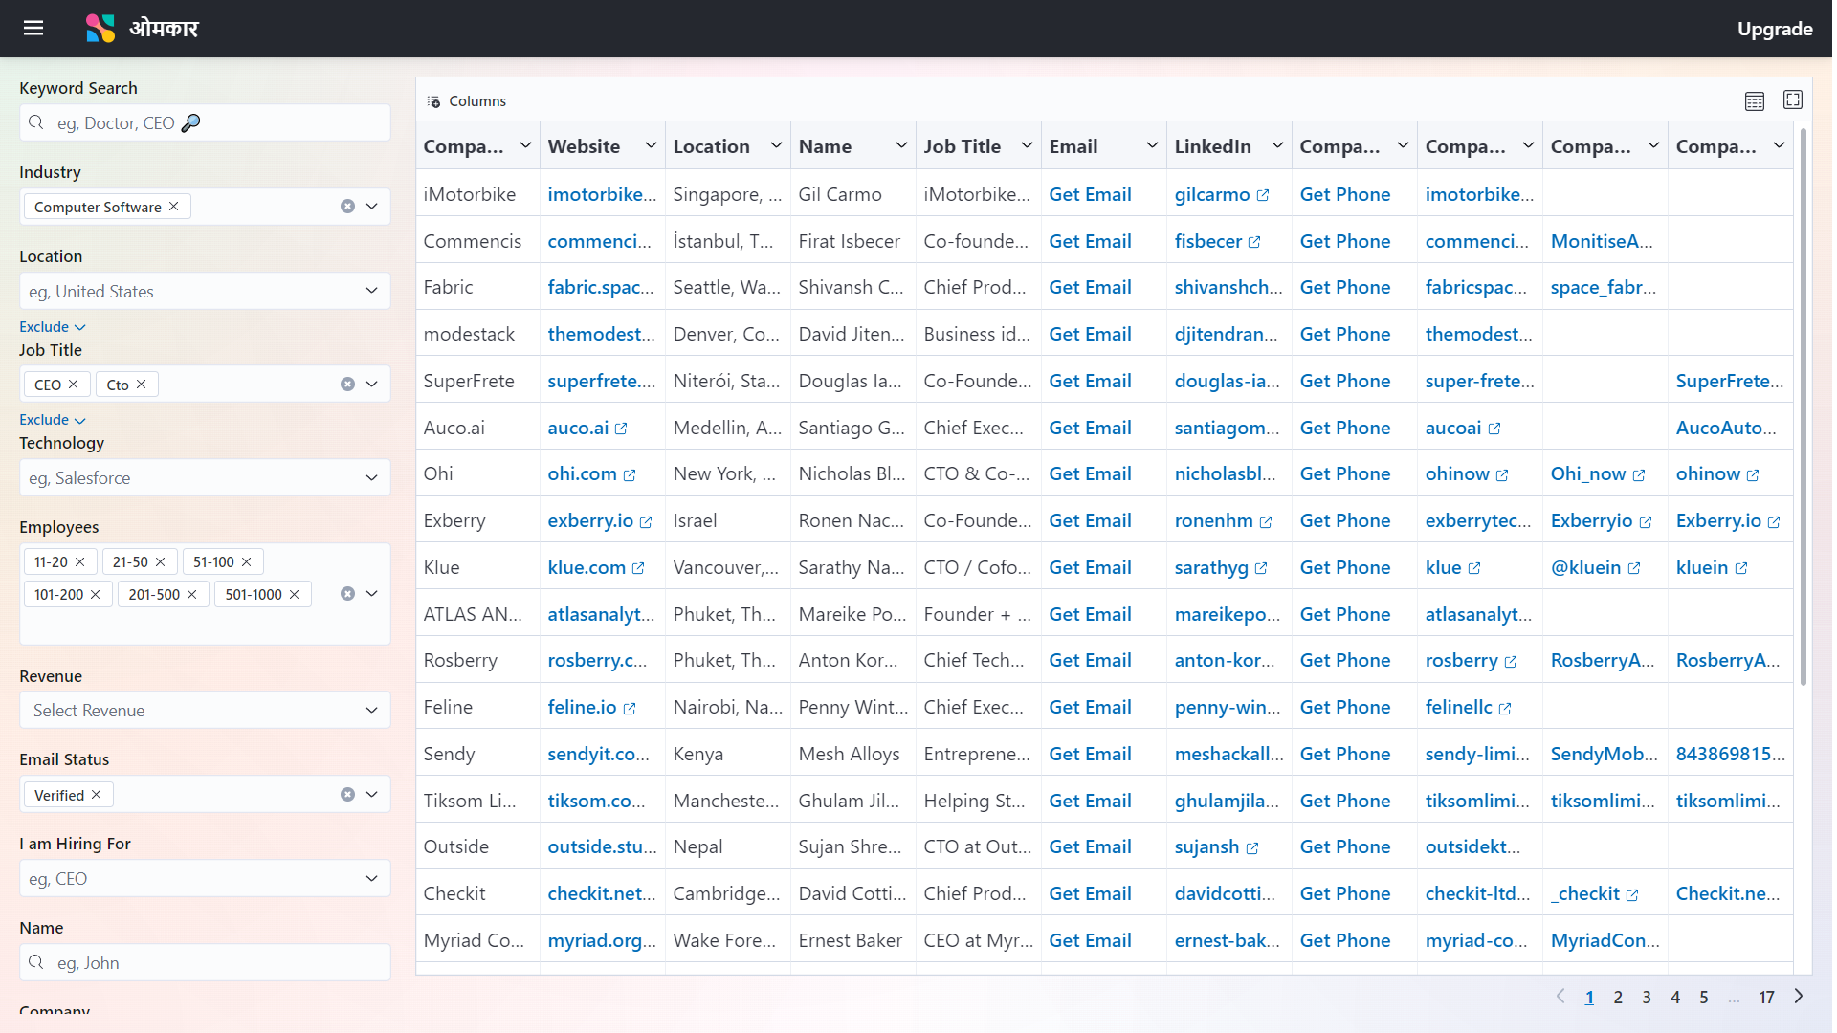Click the table vertical scrollbar

point(1804,407)
